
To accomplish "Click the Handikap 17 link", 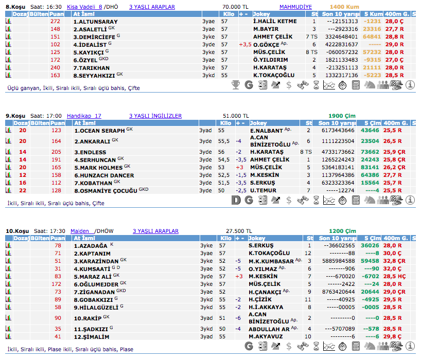I will pyautogui.click(x=84, y=116).
